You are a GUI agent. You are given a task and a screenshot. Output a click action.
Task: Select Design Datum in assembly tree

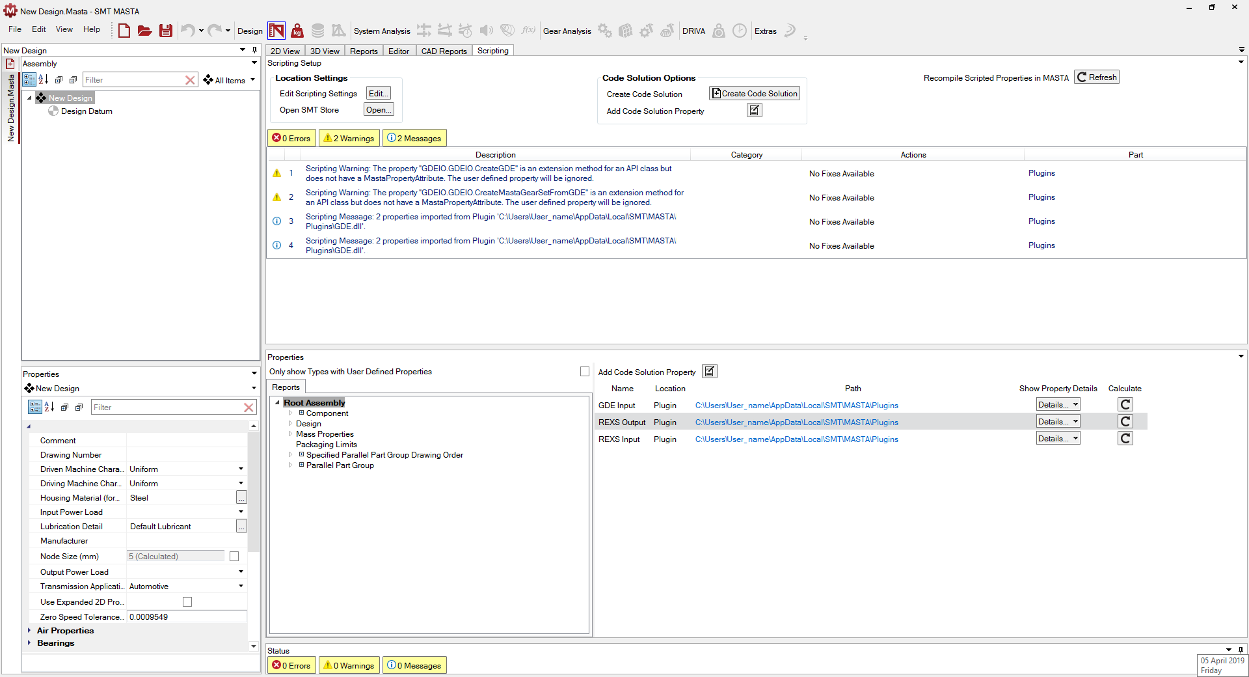(x=87, y=111)
